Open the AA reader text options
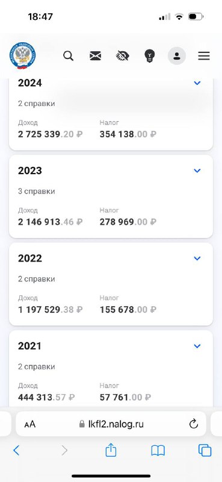 (x=30, y=425)
